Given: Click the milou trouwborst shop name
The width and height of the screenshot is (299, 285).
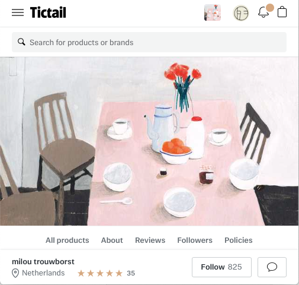Looking at the screenshot, I should coord(43,262).
